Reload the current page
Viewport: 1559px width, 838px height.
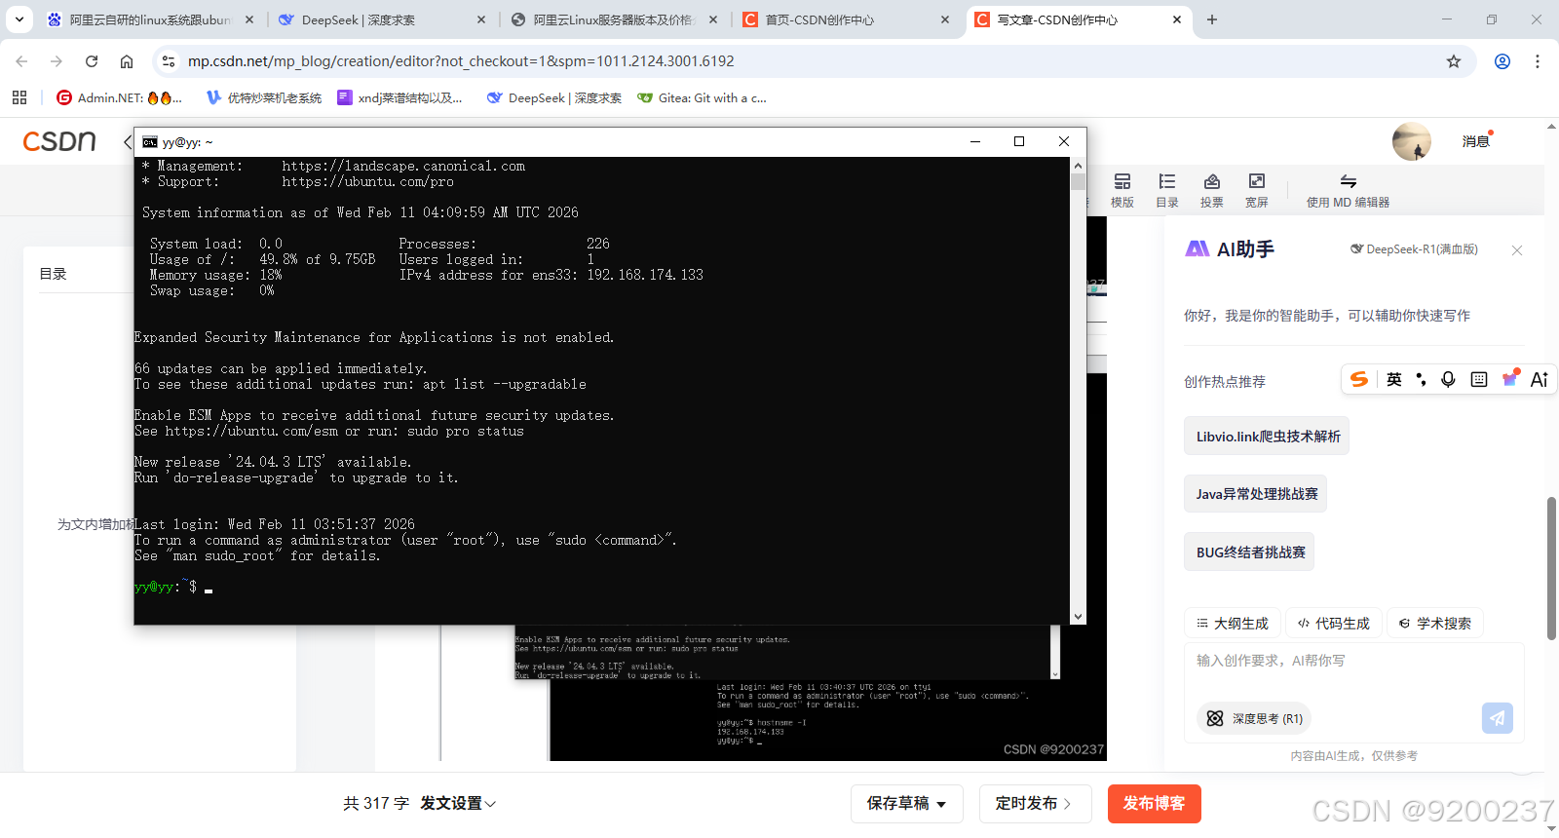click(x=92, y=61)
